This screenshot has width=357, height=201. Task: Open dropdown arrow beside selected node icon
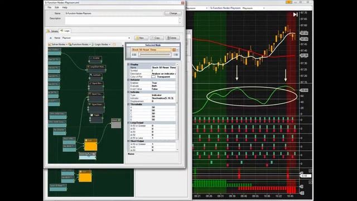pyautogui.click(x=177, y=50)
